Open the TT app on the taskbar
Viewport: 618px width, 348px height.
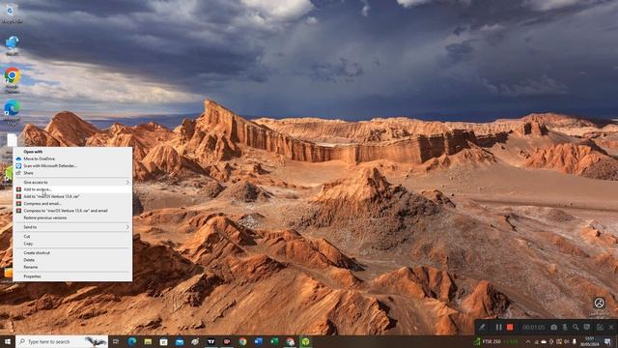pos(211,341)
